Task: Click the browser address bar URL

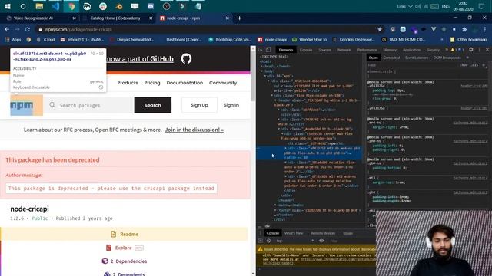Action: [x=78, y=29]
